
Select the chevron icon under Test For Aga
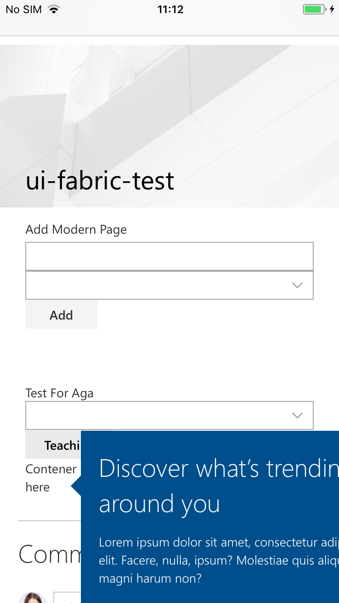click(297, 415)
